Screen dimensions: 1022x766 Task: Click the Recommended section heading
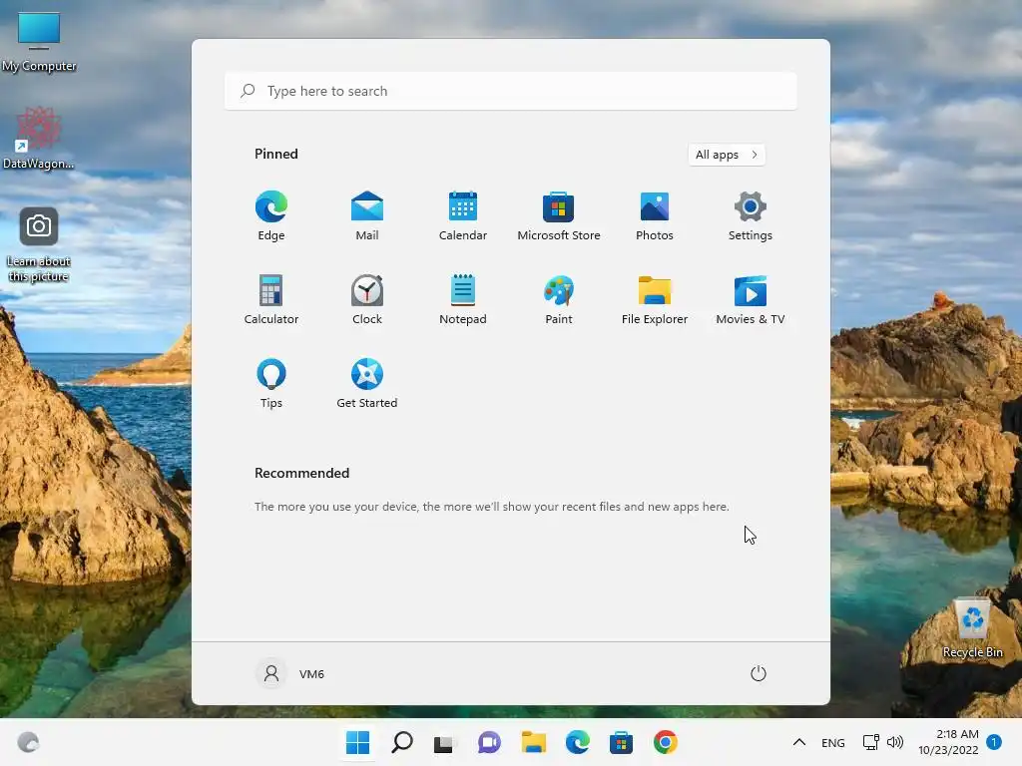coord(301,473)
